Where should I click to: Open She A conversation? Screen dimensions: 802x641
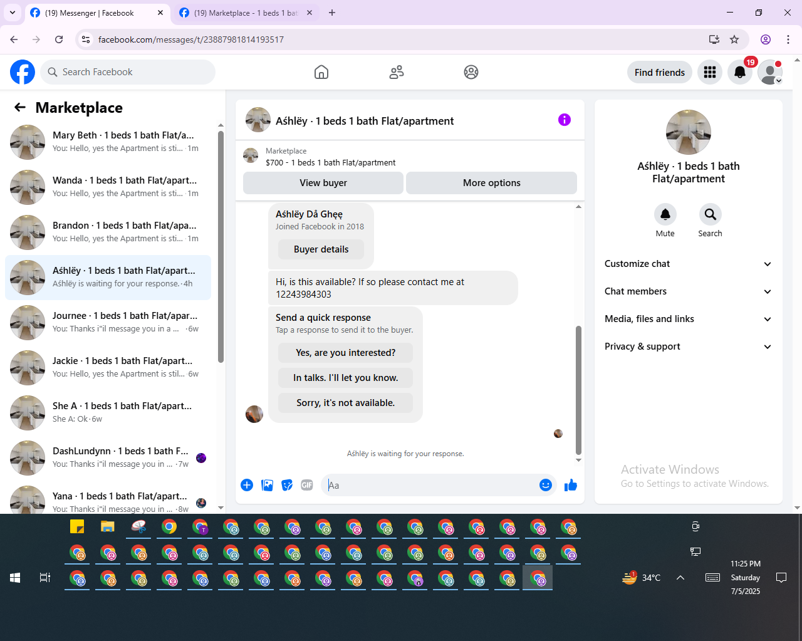[108, 413]
